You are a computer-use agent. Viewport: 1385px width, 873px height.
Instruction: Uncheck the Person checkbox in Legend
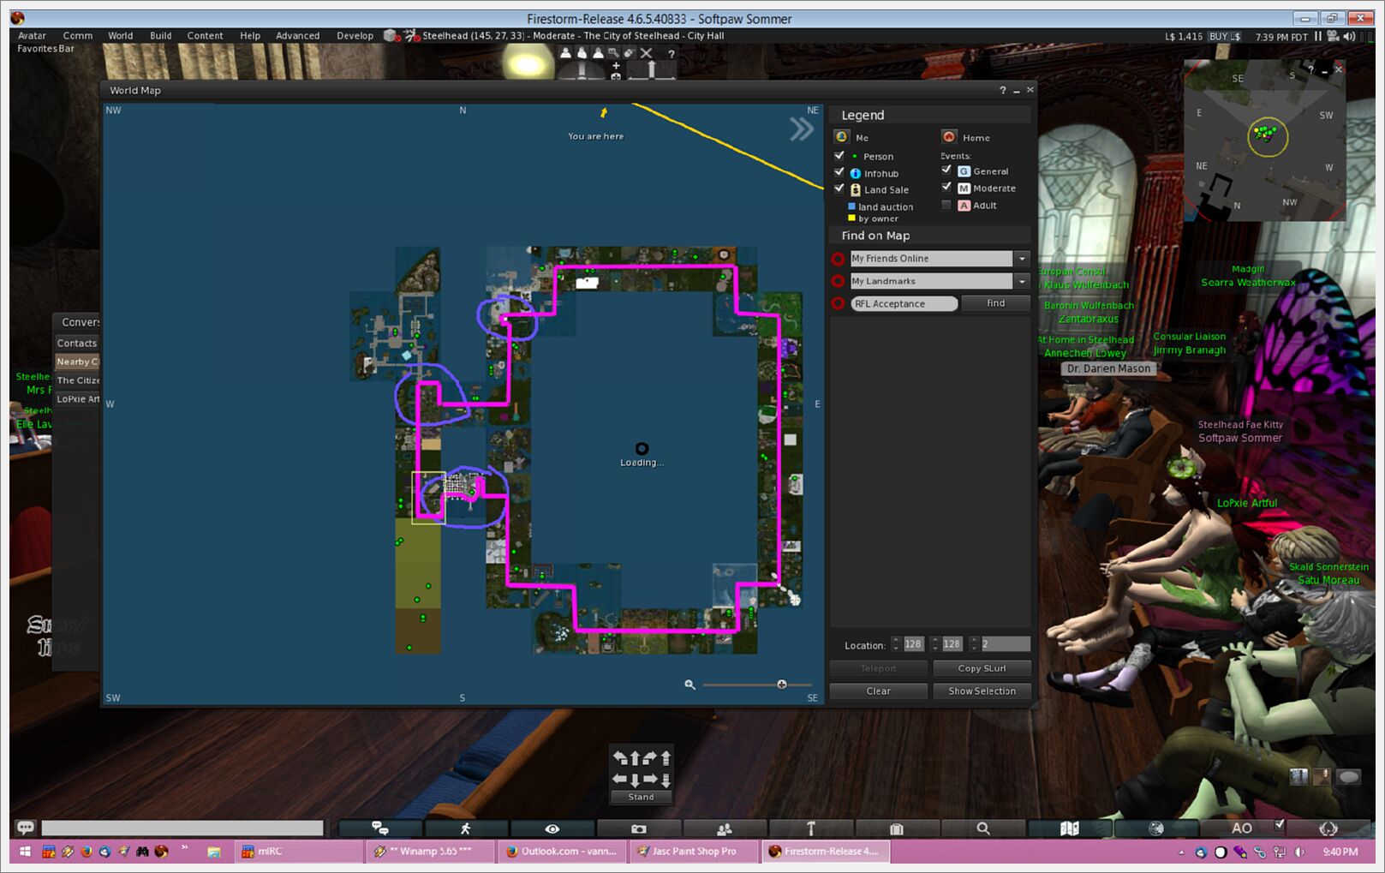tap(839, 156)
